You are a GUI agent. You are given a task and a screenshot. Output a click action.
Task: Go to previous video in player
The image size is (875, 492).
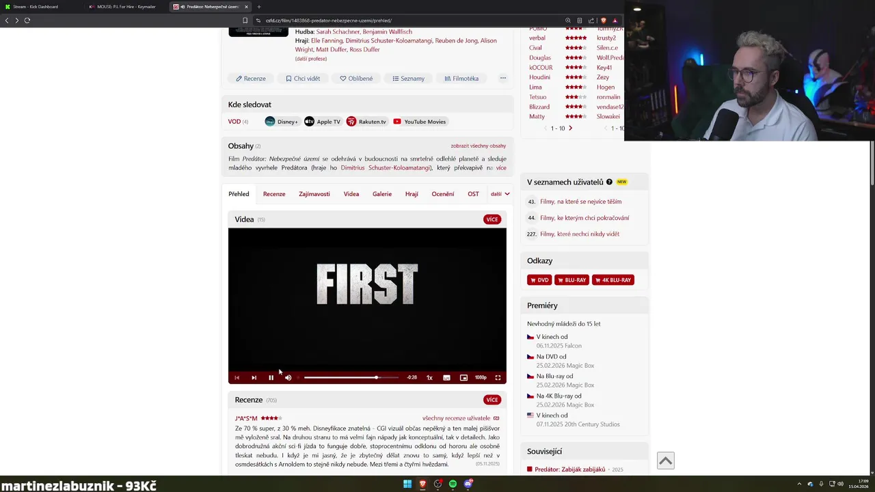pyautogui.click(x=237, y=377)
